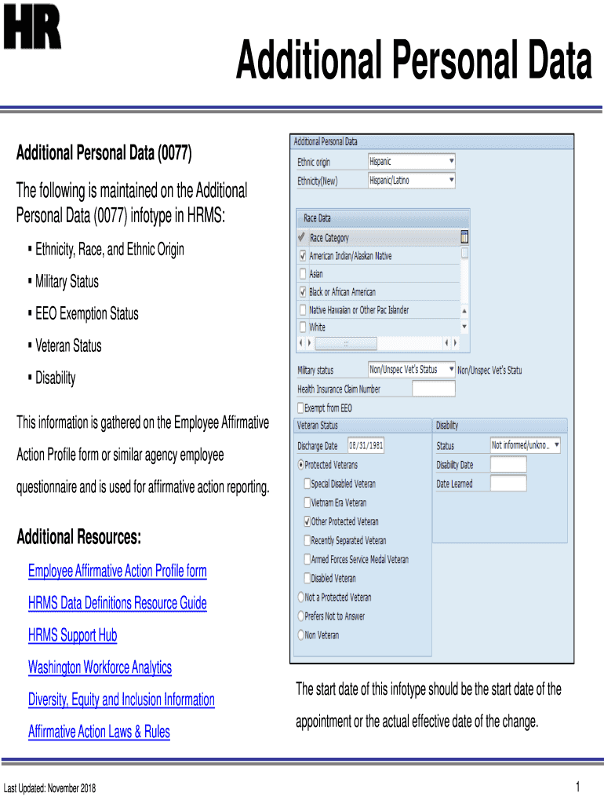Open the Military status dropdown
This screenshot has width=604, height=804.
(451, 369)
